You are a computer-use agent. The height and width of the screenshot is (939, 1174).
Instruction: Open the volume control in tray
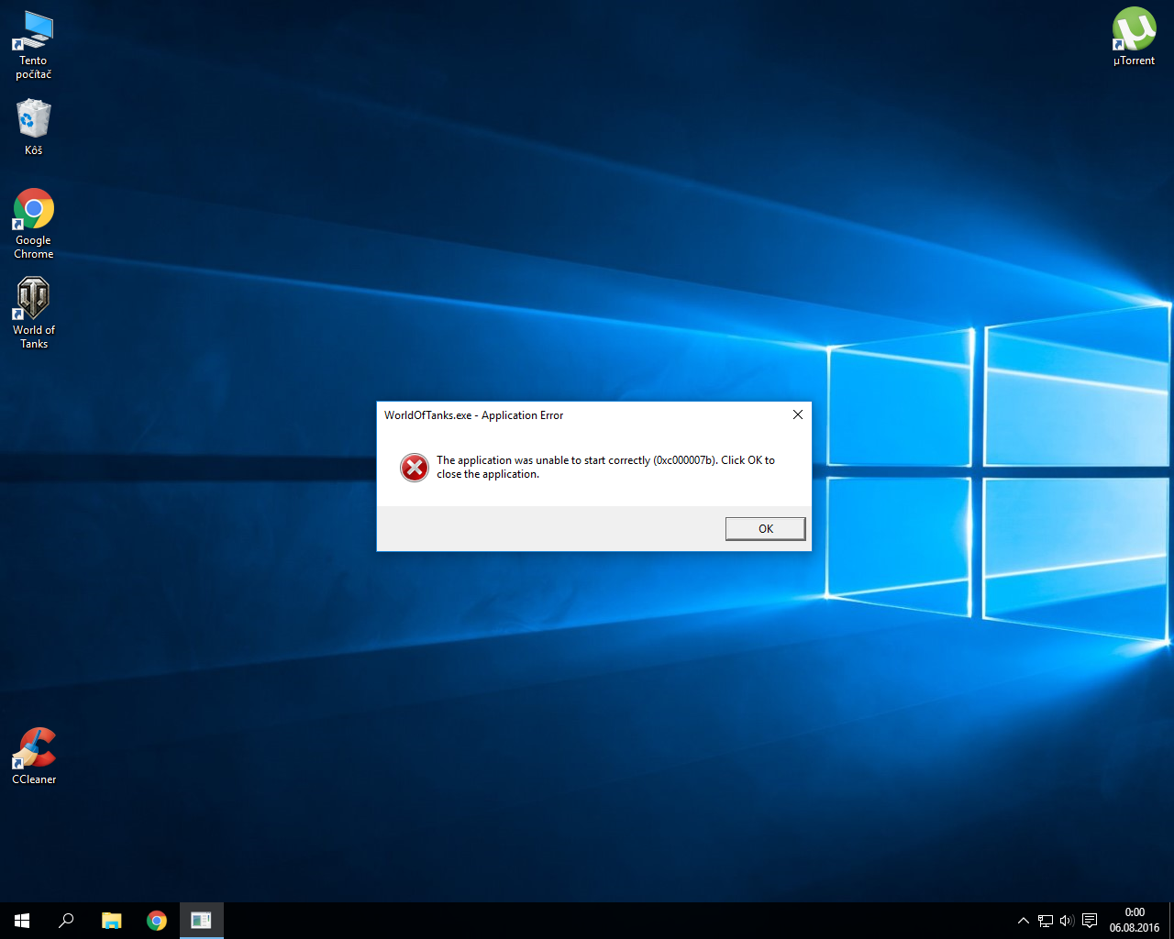(1066, 921)
